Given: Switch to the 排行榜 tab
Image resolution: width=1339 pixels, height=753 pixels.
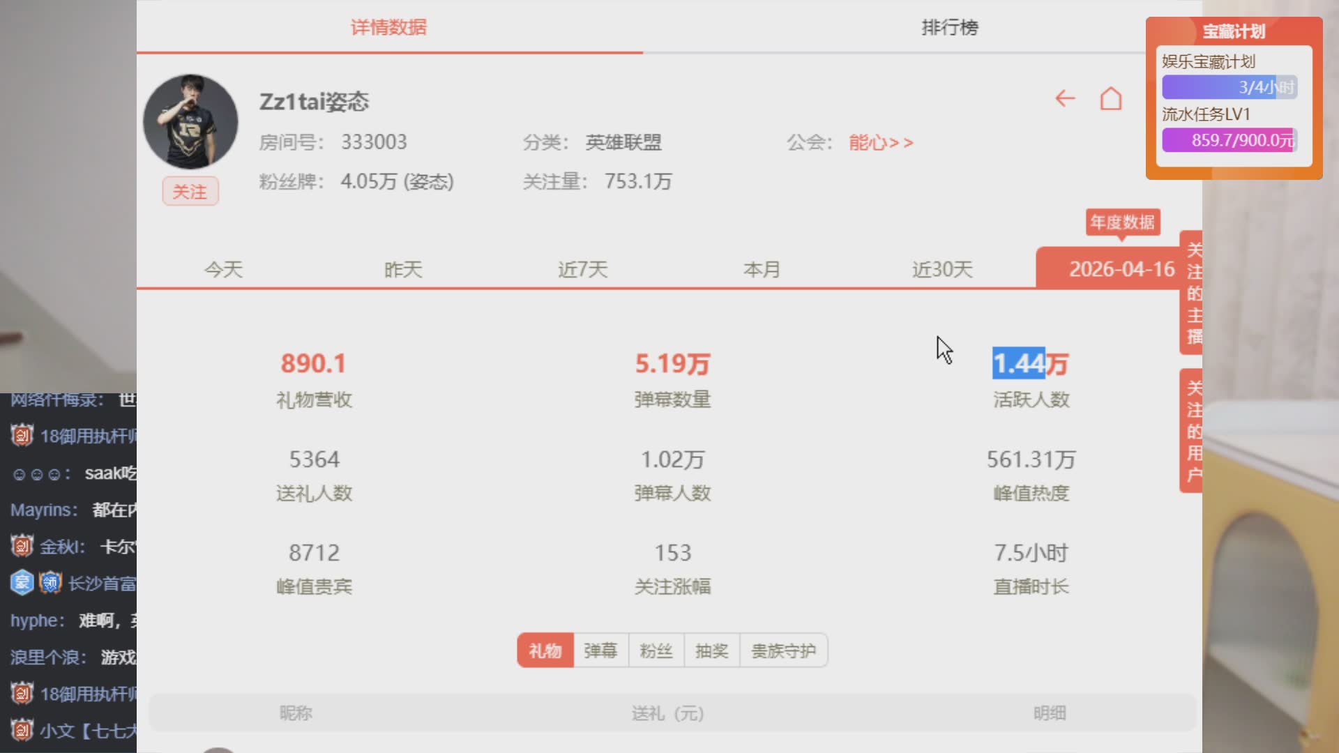Looking at the screenshot, I should pyautogui.click(x=949, y=28).
